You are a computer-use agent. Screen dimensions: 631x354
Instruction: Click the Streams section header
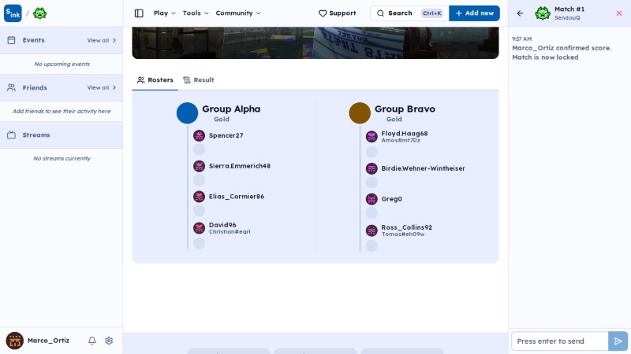click(62, 135)
